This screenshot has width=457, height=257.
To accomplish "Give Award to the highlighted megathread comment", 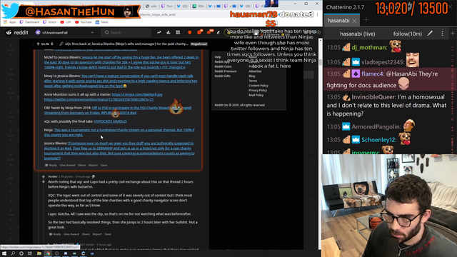I will pos(67,165).
